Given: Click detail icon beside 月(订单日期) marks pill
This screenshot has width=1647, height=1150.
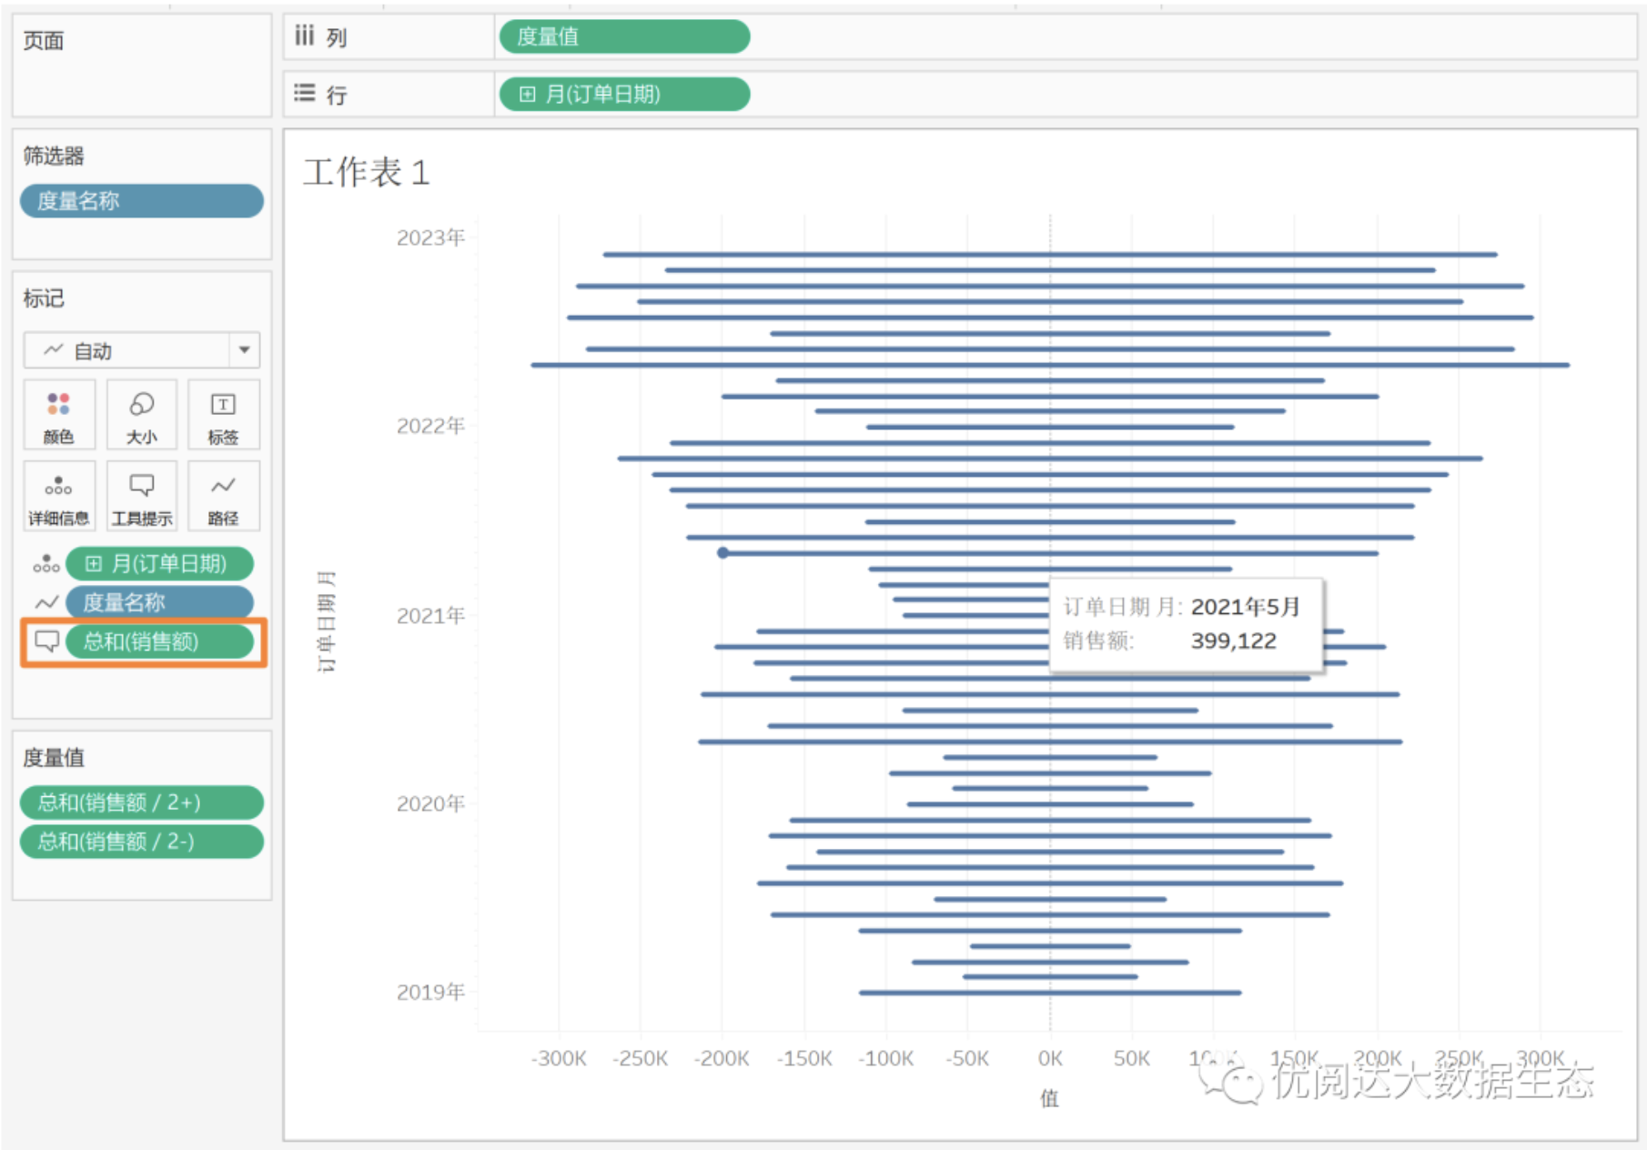Looking at the screenshot, I should (46, 564).
